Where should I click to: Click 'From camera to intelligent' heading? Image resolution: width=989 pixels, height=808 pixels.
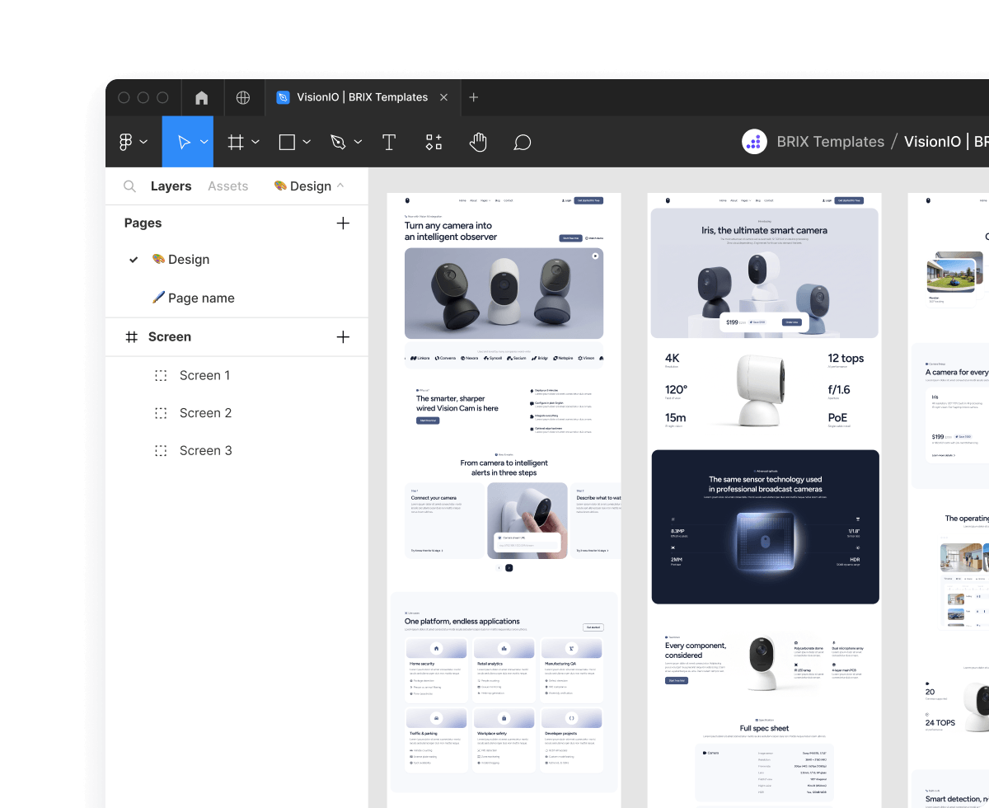[x=504, y=463]
